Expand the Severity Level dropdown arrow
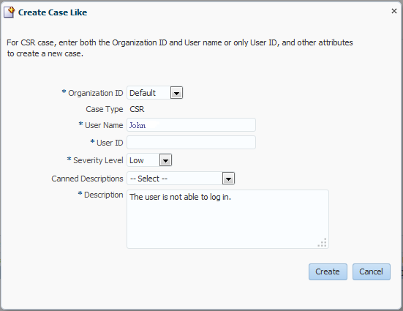The image size is (403, 311). click(x=165, y=160)
